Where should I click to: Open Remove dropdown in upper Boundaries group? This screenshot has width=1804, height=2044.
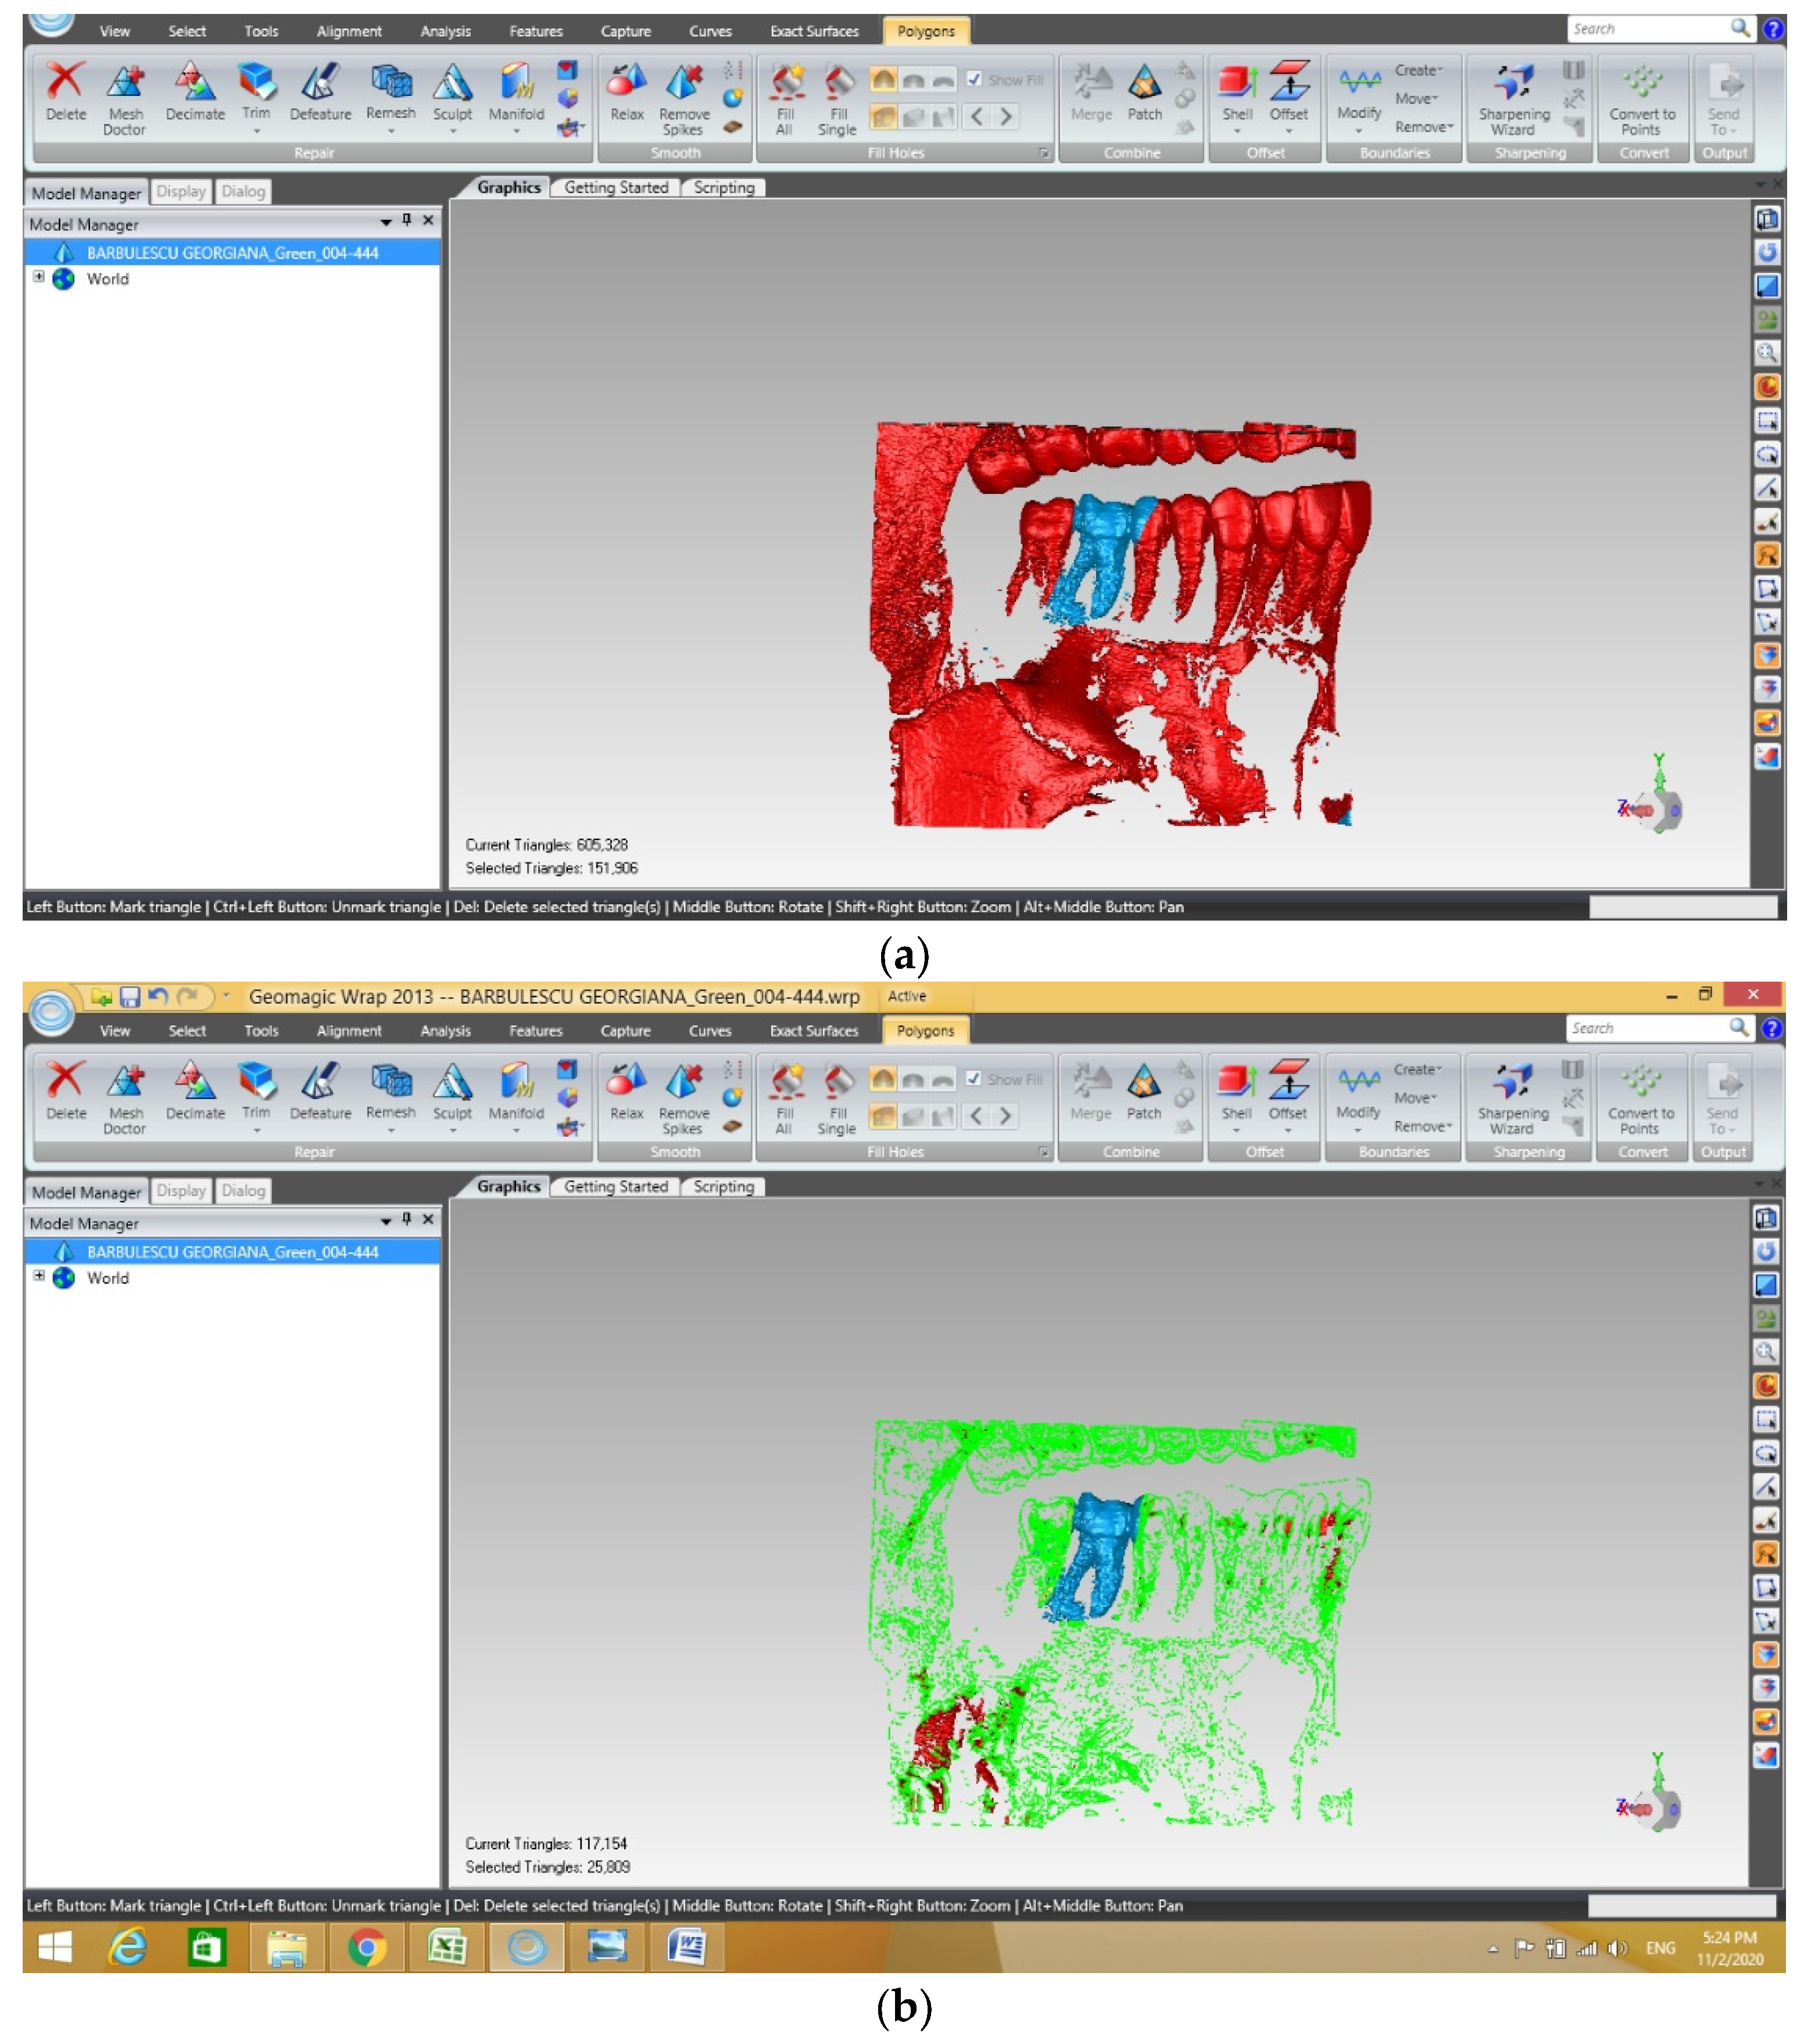pyautogui.click(x=1423, y=127)
